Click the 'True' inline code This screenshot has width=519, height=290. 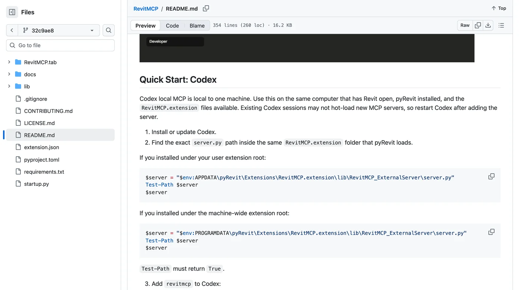click(x=215, y=269)
